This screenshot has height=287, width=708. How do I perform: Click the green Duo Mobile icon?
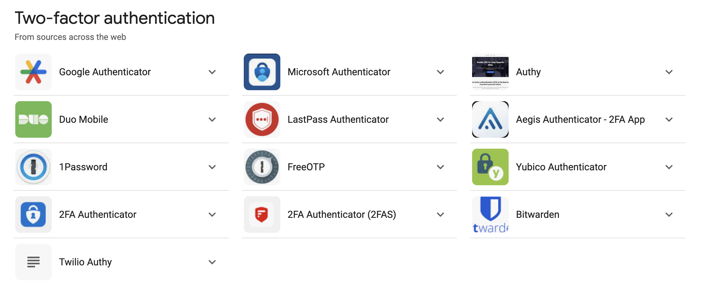click(x=33, y=119)
